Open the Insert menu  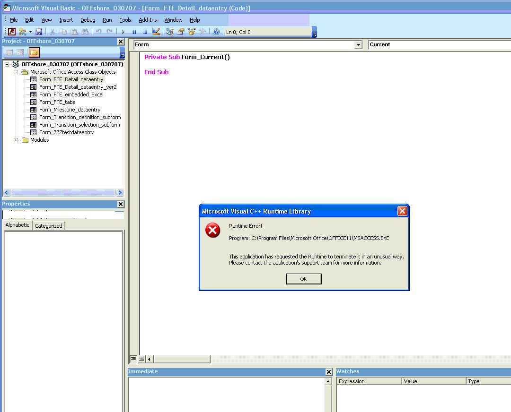66,20
